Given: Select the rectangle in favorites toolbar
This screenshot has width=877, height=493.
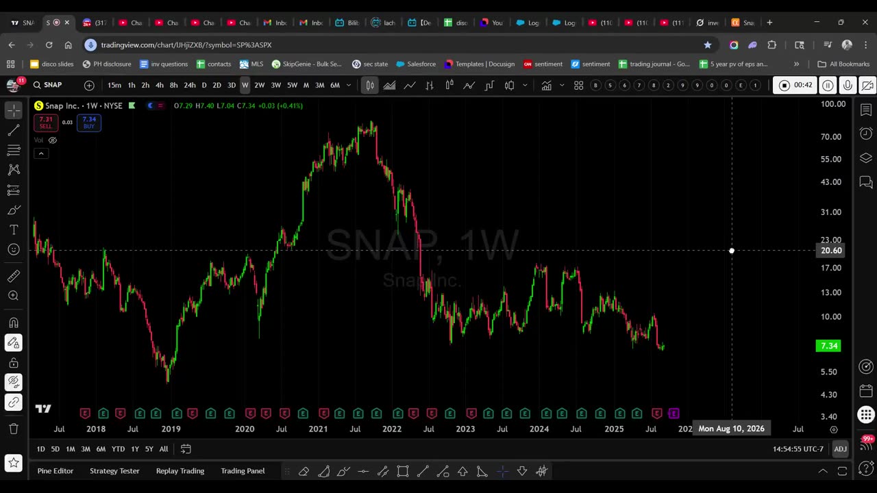Looking at the screenshot, I should tap(403, 471).
